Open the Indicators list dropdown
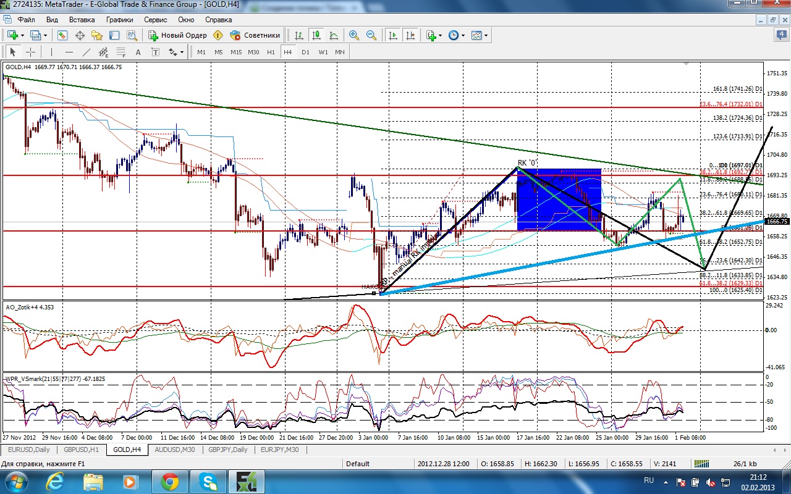 [441, 35]
